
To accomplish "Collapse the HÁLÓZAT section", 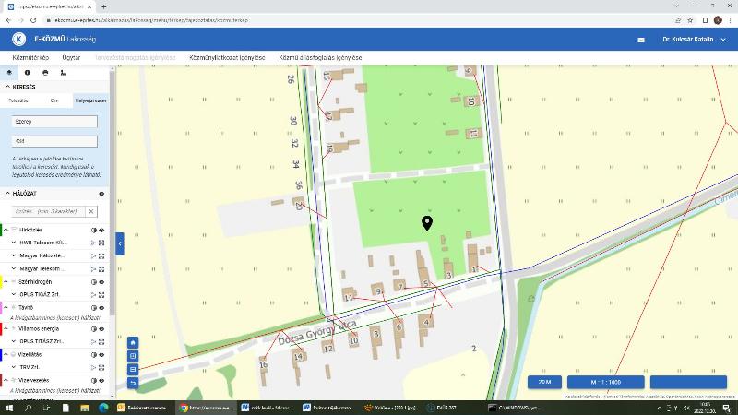I will coord(7,194).
